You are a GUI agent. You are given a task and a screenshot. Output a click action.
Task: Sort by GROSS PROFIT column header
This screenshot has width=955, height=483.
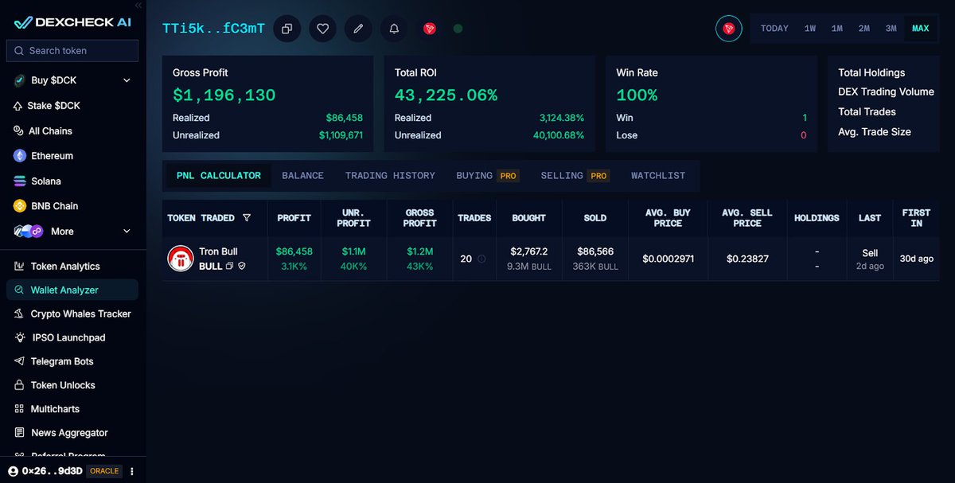pyautogui.click(x=419, y=218)
